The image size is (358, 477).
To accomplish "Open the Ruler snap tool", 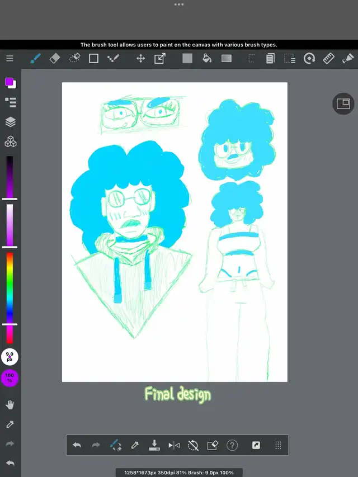I will click(x=328, y=58).
